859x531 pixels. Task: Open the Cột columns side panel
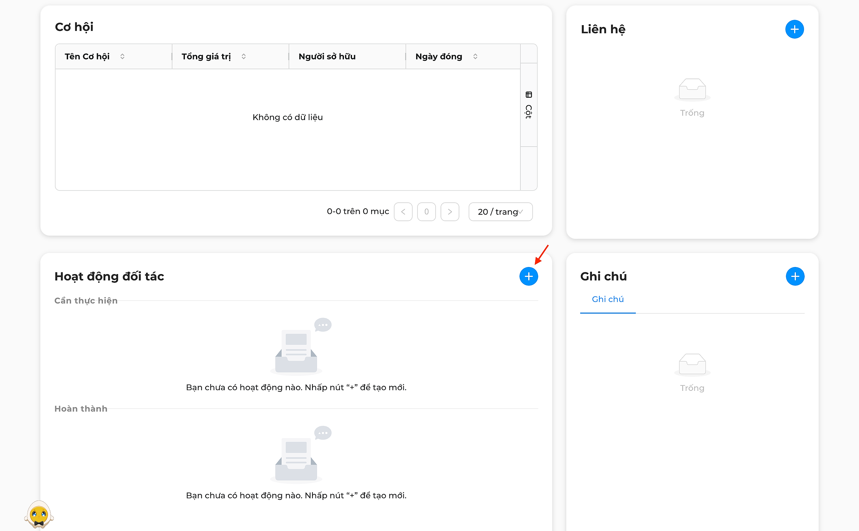(x=528, y=105)
